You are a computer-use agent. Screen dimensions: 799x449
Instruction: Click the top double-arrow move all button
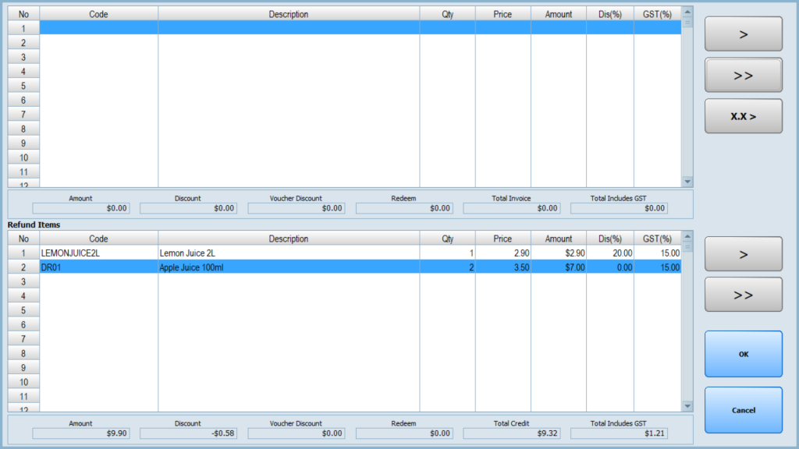pyautogui.click(x=743, y=76)
